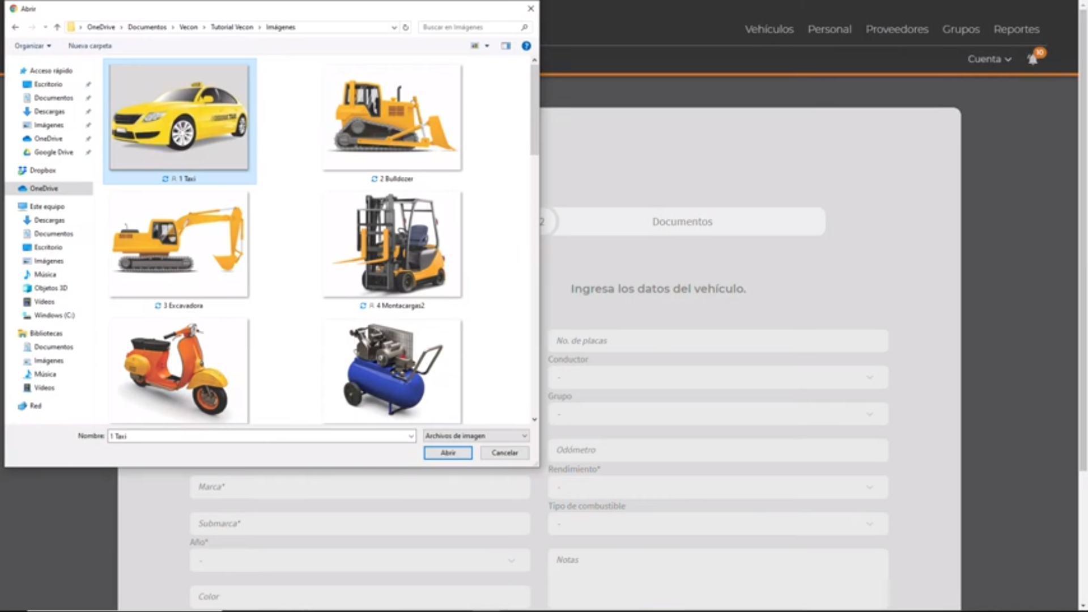Expand the Cuenta account menu
This screenshot has height=612, width=1088.
point(989,59)
